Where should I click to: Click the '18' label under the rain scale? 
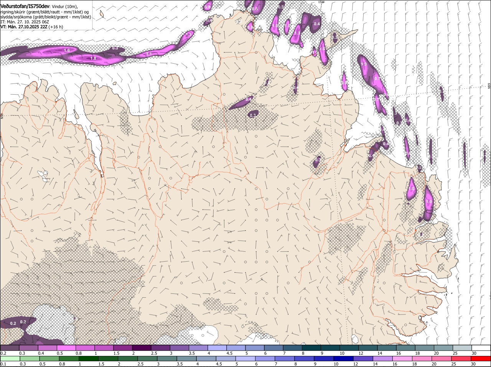point(415,364)
